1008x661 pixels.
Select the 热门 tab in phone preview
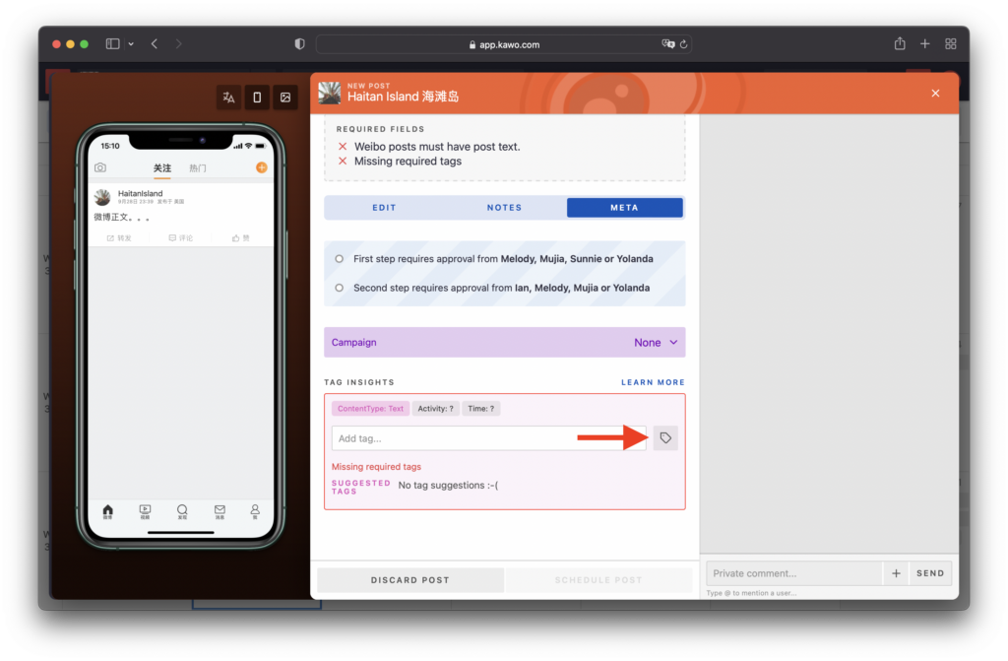(198, 168)
